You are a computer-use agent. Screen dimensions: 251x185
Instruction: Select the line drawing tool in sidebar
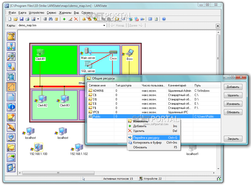click(11, 87)
